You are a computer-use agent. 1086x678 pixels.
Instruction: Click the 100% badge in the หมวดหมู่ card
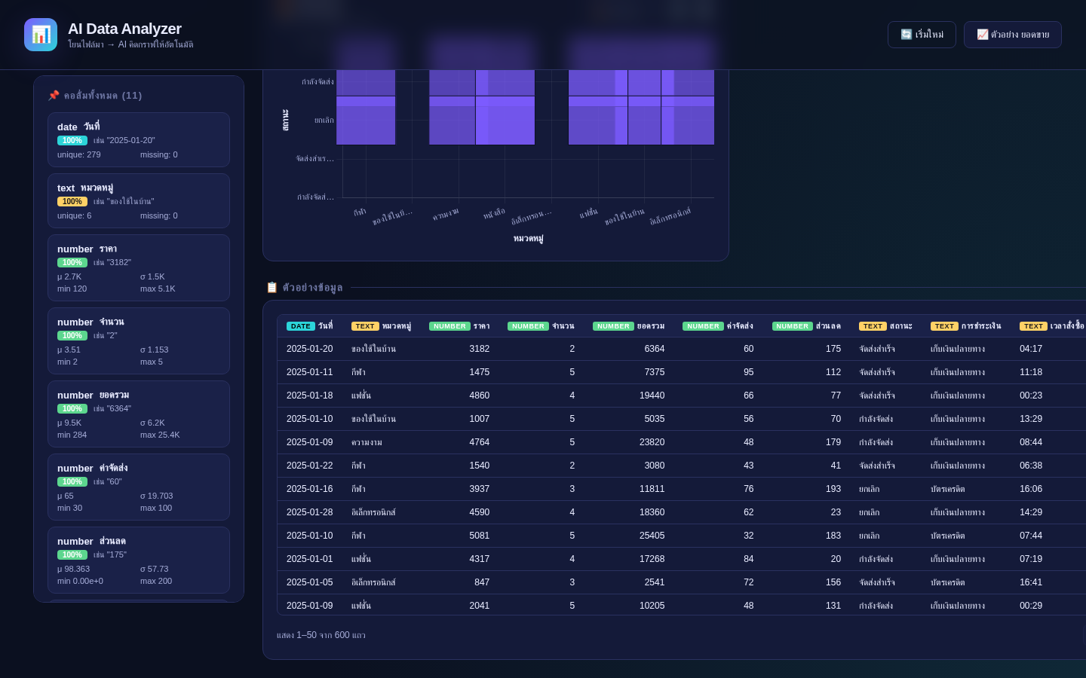72,201
